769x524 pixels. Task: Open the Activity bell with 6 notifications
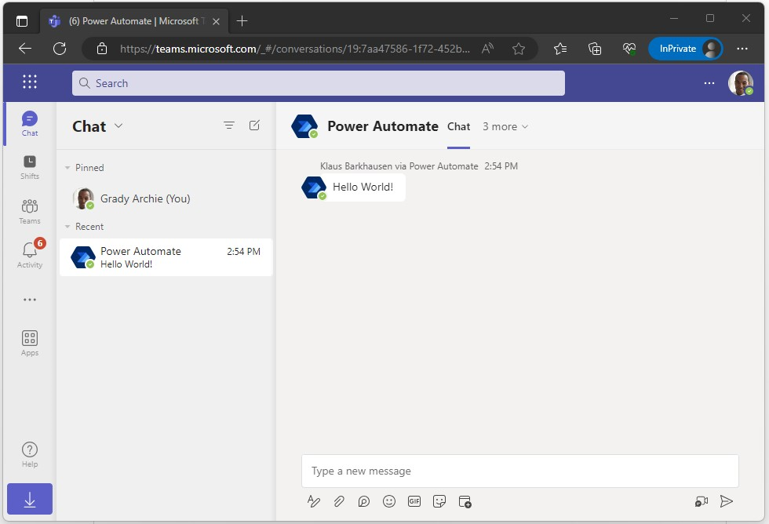30,254
